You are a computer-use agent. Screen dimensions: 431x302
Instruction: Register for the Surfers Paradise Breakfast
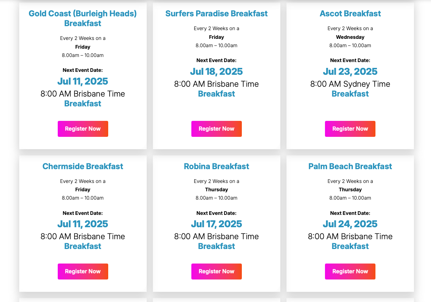point(216,129)
